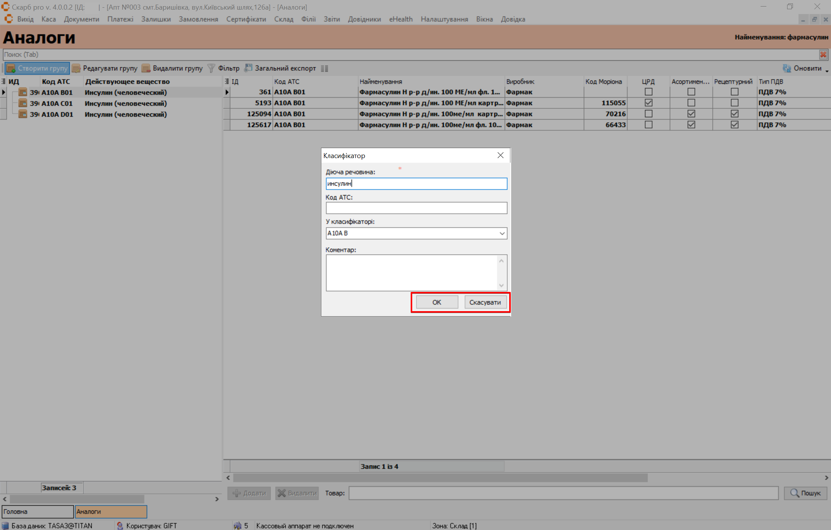
Task: Click the Код АТС input field
Action: 416,208
